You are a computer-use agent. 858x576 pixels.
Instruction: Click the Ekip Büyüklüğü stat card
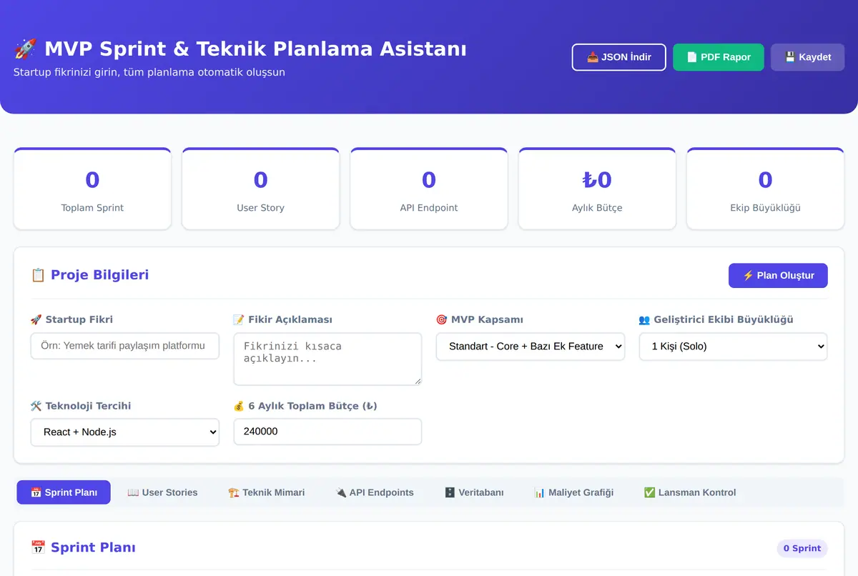765,189
